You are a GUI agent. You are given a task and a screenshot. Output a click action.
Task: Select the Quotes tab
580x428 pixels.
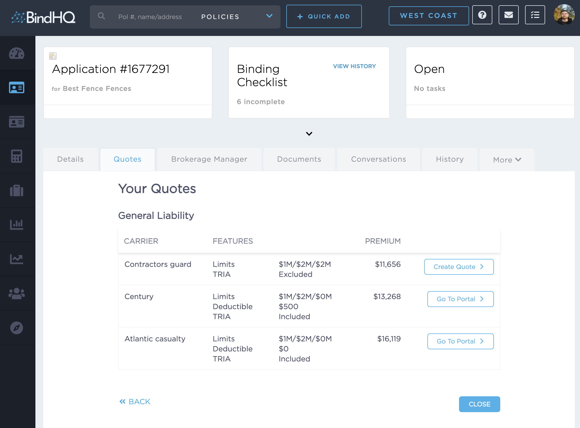point(128,159)
